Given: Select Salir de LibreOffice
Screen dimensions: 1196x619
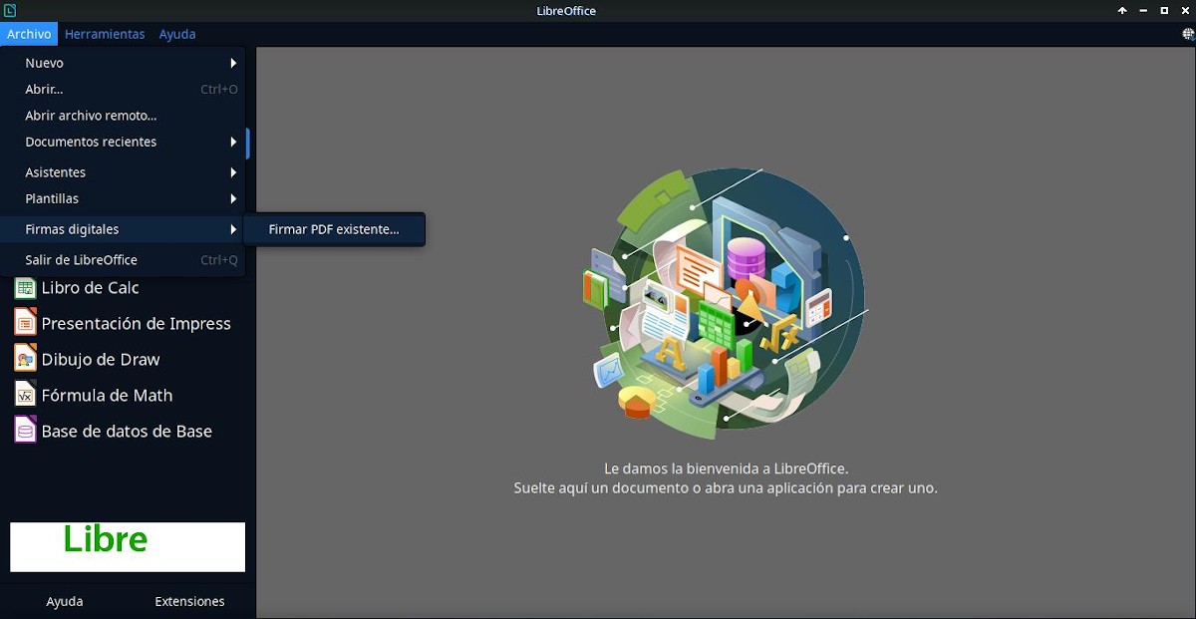Looking at the screenshot, I should point(123,259).
